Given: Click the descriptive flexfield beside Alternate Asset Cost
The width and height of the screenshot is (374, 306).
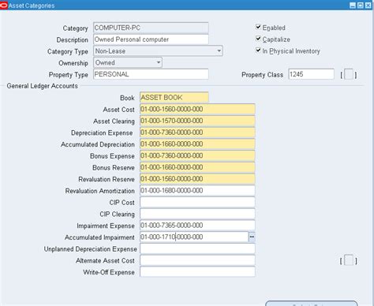Looking at the screenshot, I should (x=349, y=260).
